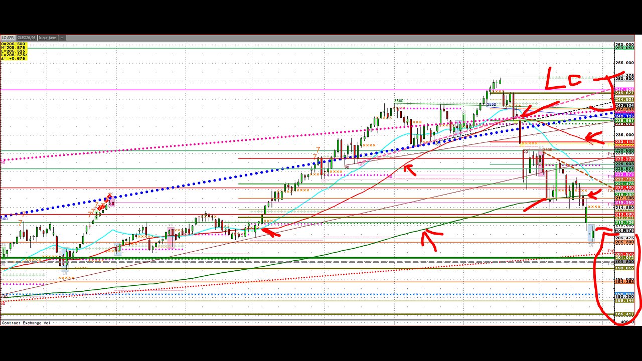Image resolution: width=642 pixels, height=361 pixels.
Task: Select the 246.627 olive price label
Action: pos(624,93)
